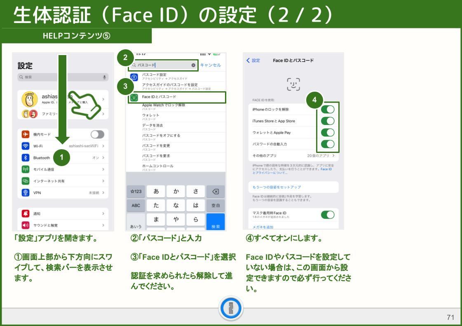Tap the VPN globe icon

point(26,192)
